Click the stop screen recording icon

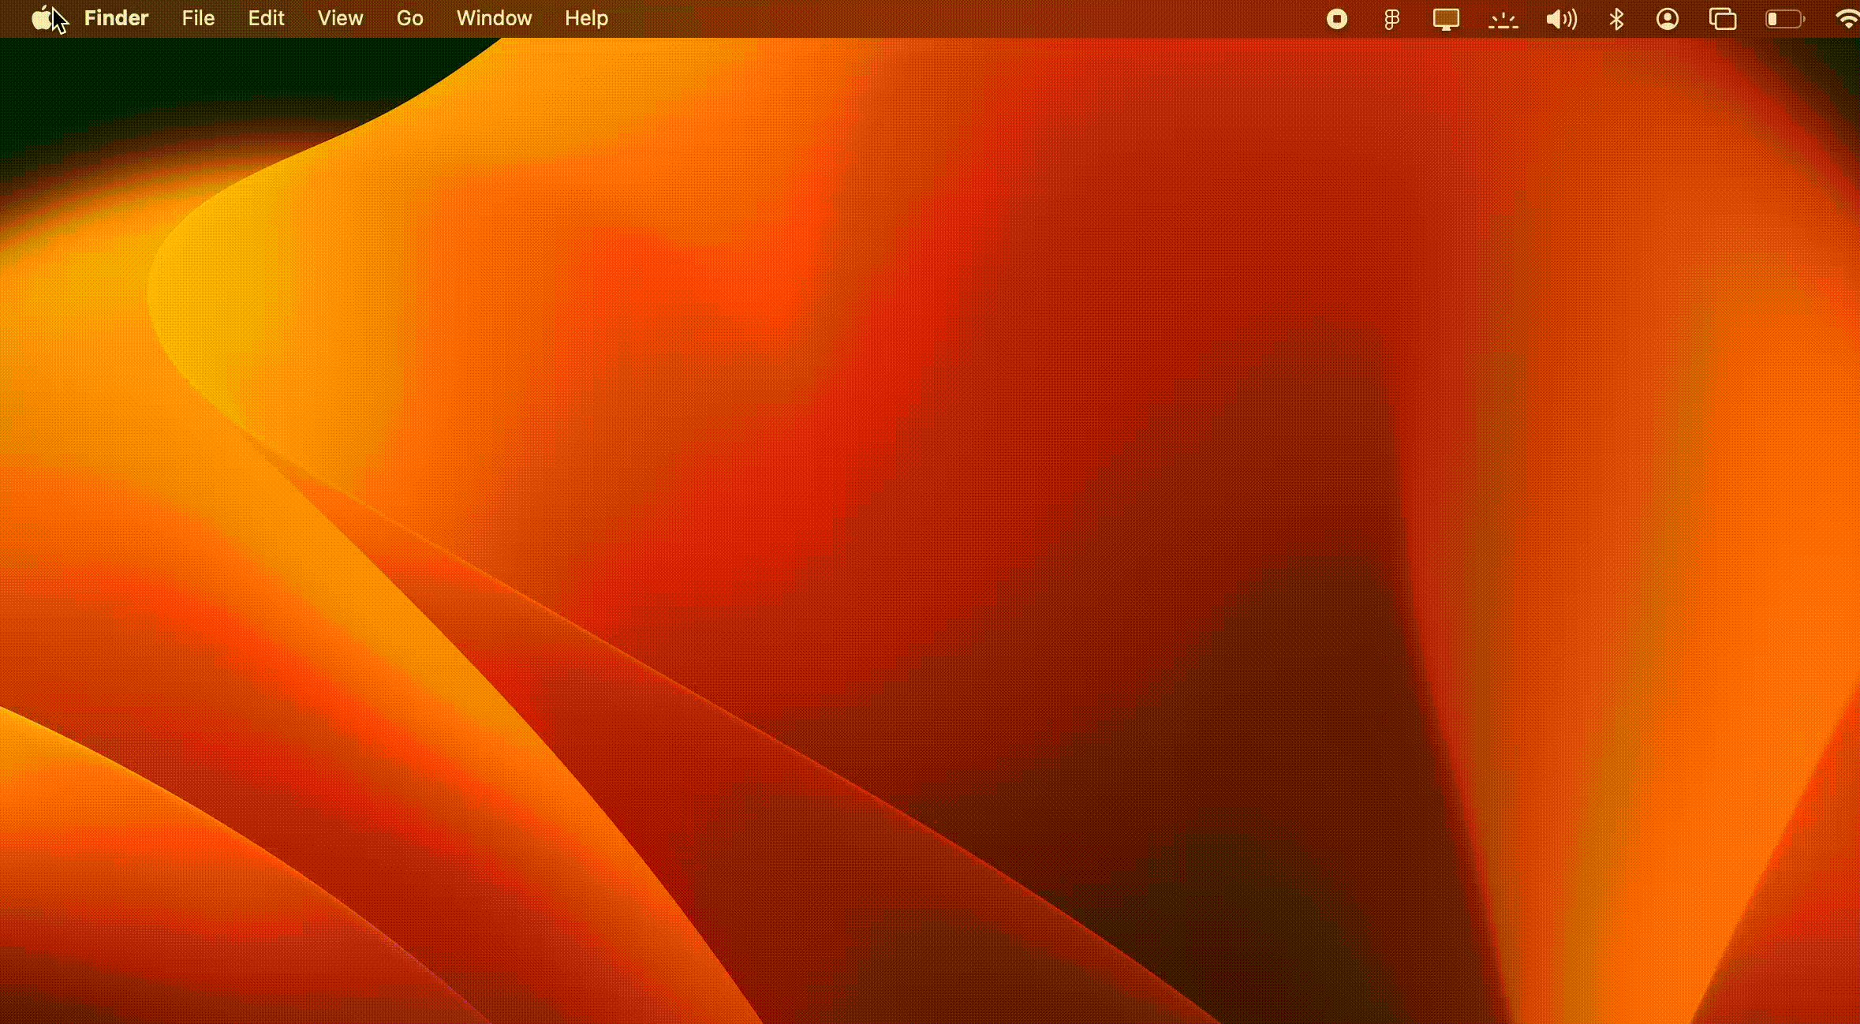click(1337, 19)
